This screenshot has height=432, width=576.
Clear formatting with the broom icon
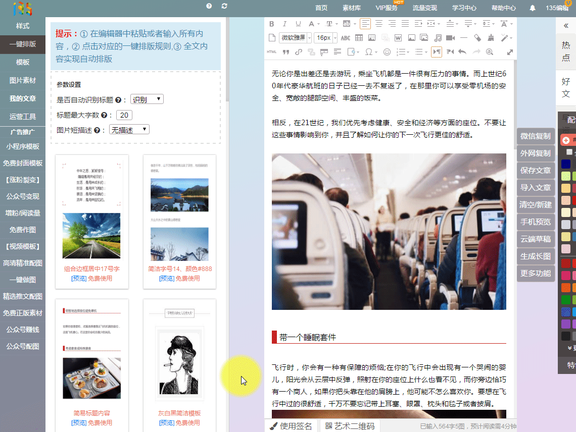[491, 38]
